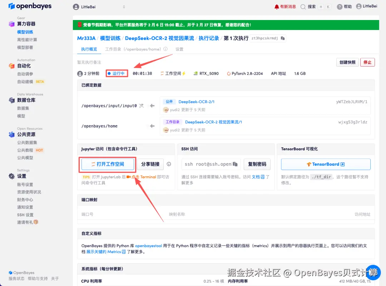Click the info circle next to 分享链接

point(169,164)
